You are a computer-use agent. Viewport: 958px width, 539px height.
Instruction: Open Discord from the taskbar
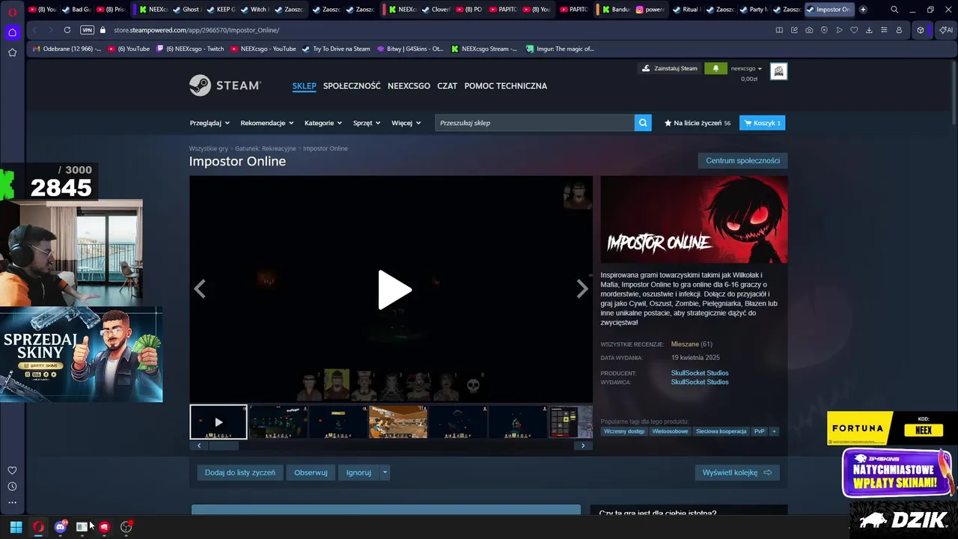point(61,527)
